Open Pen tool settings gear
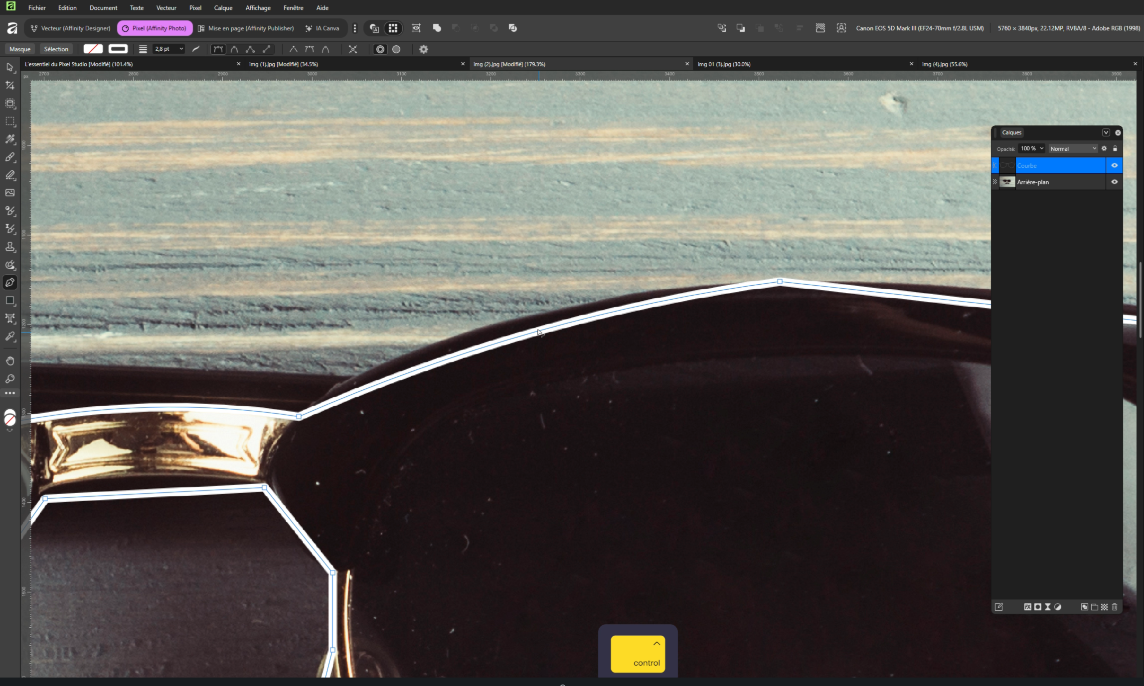The width and height of the screenshot is (1144, 686). click(424, 49)
